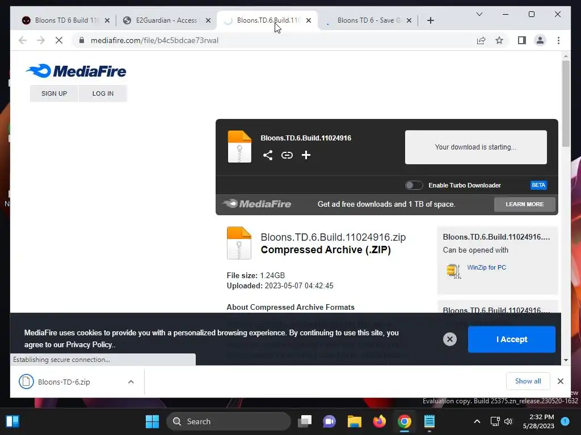Image resolution: width=581 pixels, height=435 pixels.
Task: Close the E2Guardian tab
Action: coord(208,20)
